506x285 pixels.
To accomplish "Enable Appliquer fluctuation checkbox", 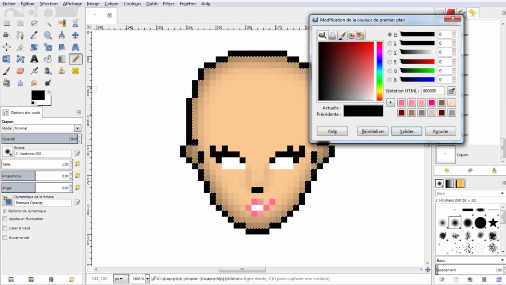I will (5, 218).
